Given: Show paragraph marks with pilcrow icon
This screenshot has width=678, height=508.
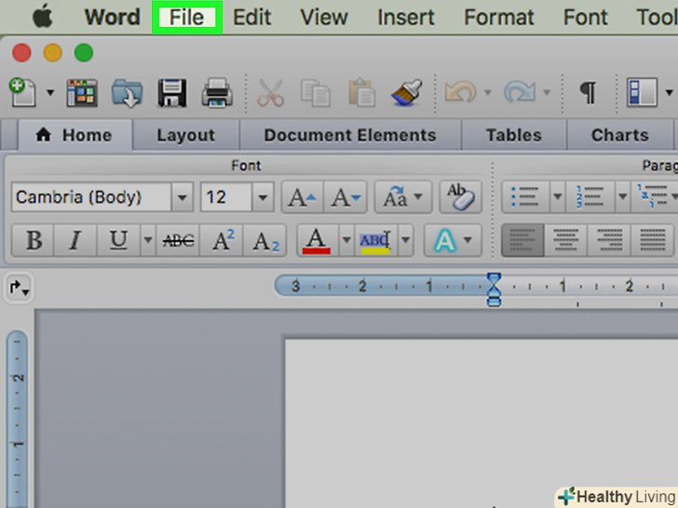Looking at the screenshot, I should click(588, 92).
